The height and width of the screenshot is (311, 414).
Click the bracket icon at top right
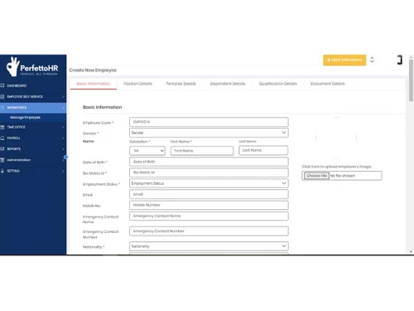click(x=400, y=60)
